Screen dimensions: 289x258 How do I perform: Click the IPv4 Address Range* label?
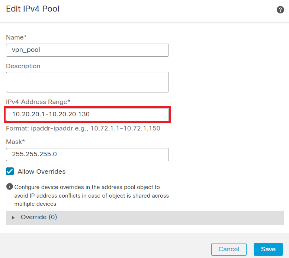point(38,102)
